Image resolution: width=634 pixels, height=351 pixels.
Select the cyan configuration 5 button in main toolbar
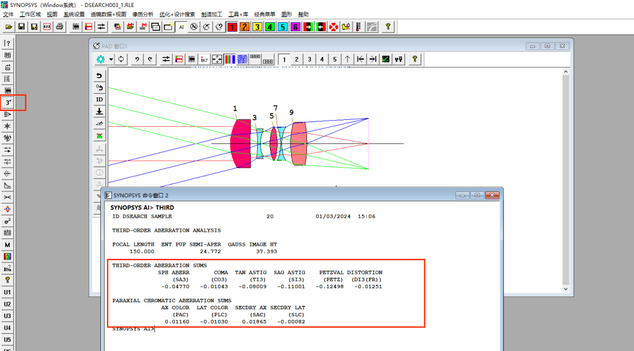coord(282,26)
